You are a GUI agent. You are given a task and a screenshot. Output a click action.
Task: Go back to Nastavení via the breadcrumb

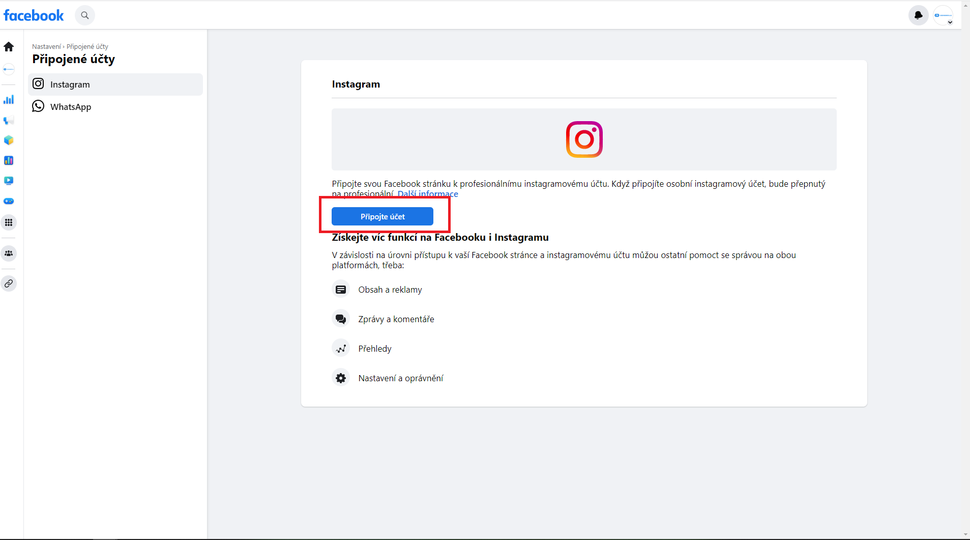tap(46, 46)
